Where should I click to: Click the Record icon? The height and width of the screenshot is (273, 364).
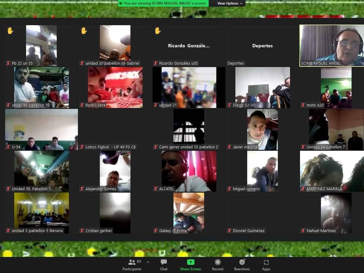coord(217,262)
